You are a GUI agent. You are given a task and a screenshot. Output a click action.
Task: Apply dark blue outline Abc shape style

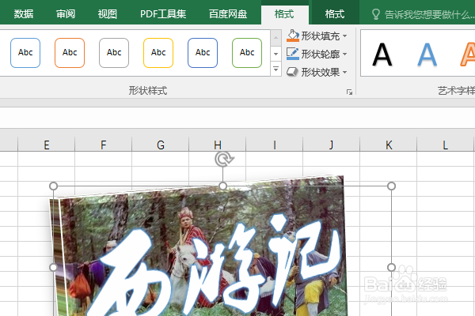203,53
